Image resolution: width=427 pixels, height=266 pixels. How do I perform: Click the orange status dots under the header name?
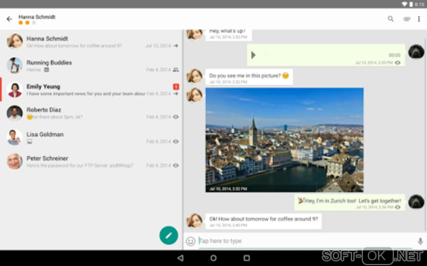tap(27, 23)
